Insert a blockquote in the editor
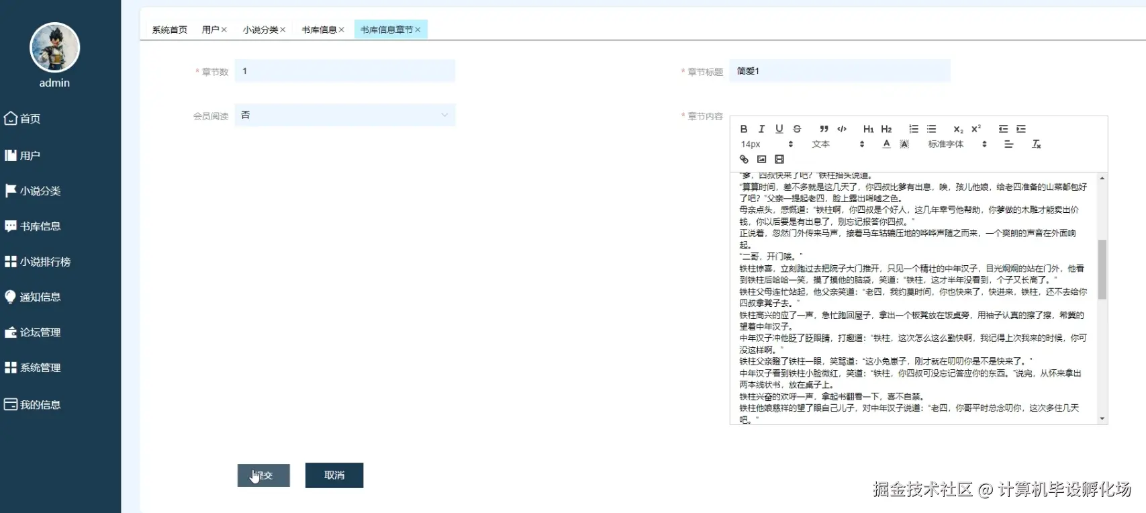The height and width of the screenshot is (513, 1146). [824, 129]
